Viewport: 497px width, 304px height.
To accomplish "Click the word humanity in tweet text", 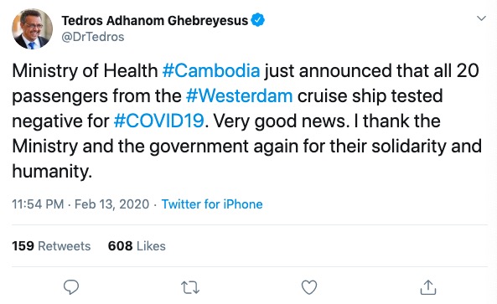I will (x=52, y=172).
